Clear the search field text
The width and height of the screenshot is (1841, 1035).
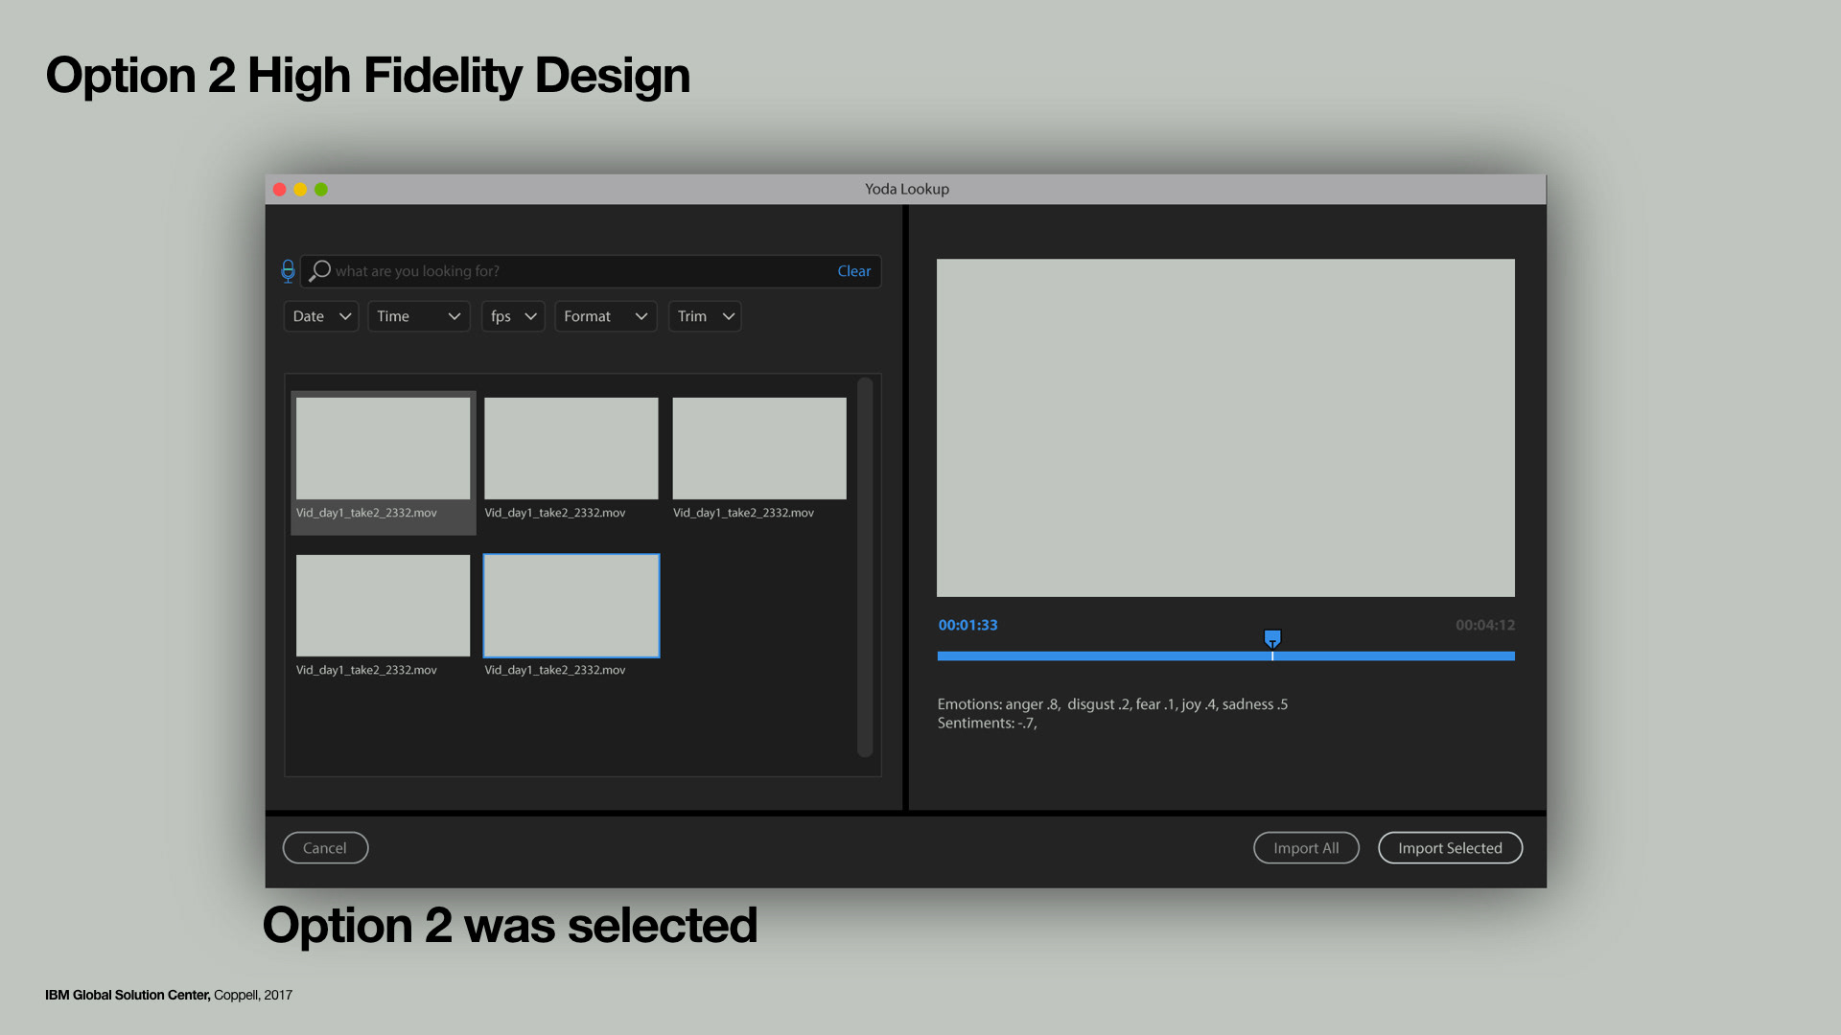tap(853, 271)
